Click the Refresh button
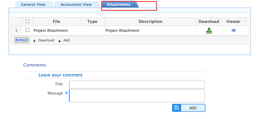Screen dimensions: 273x119 pyautogui.click(x=22, y=40)
